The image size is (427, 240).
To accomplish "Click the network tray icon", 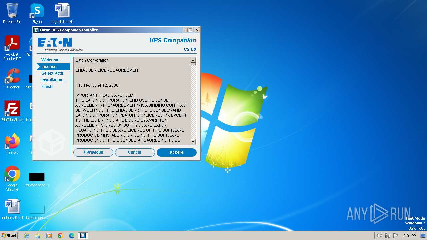I will (387, 236).
